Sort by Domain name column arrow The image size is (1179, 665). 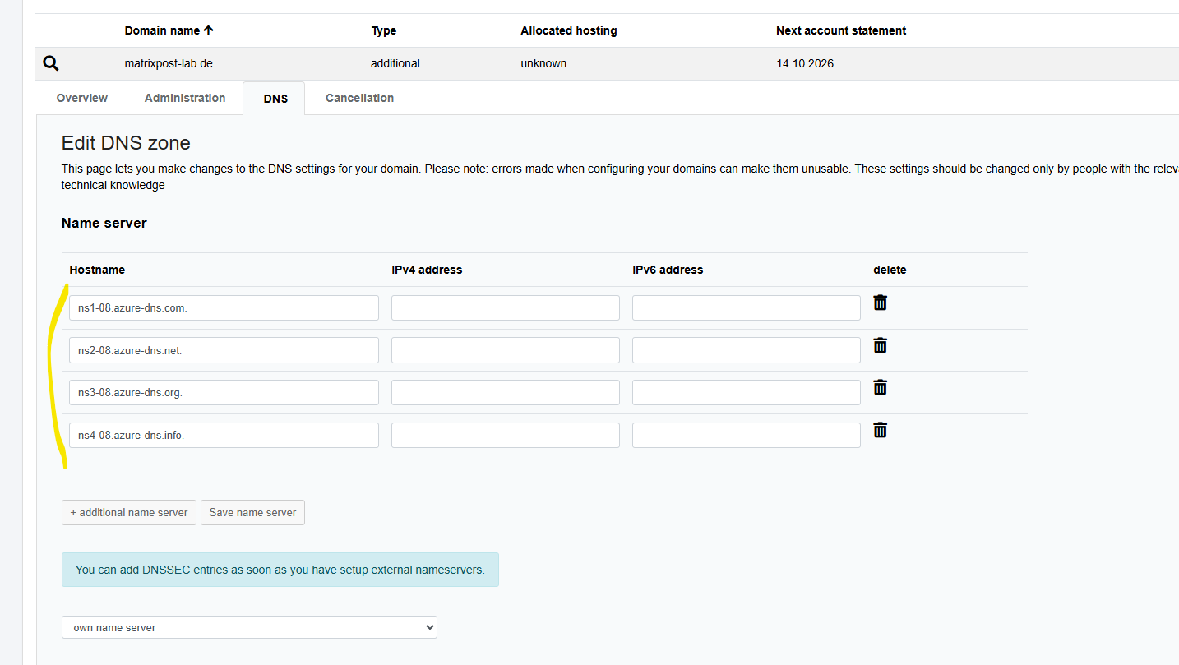coord(208,30)
